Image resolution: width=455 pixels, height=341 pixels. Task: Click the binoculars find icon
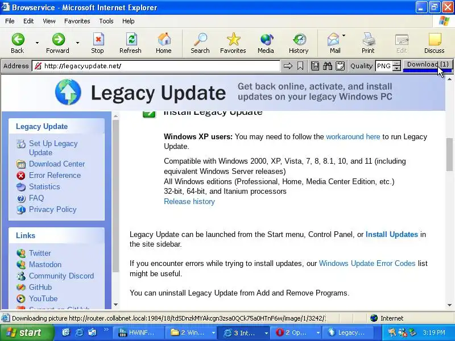328,66
